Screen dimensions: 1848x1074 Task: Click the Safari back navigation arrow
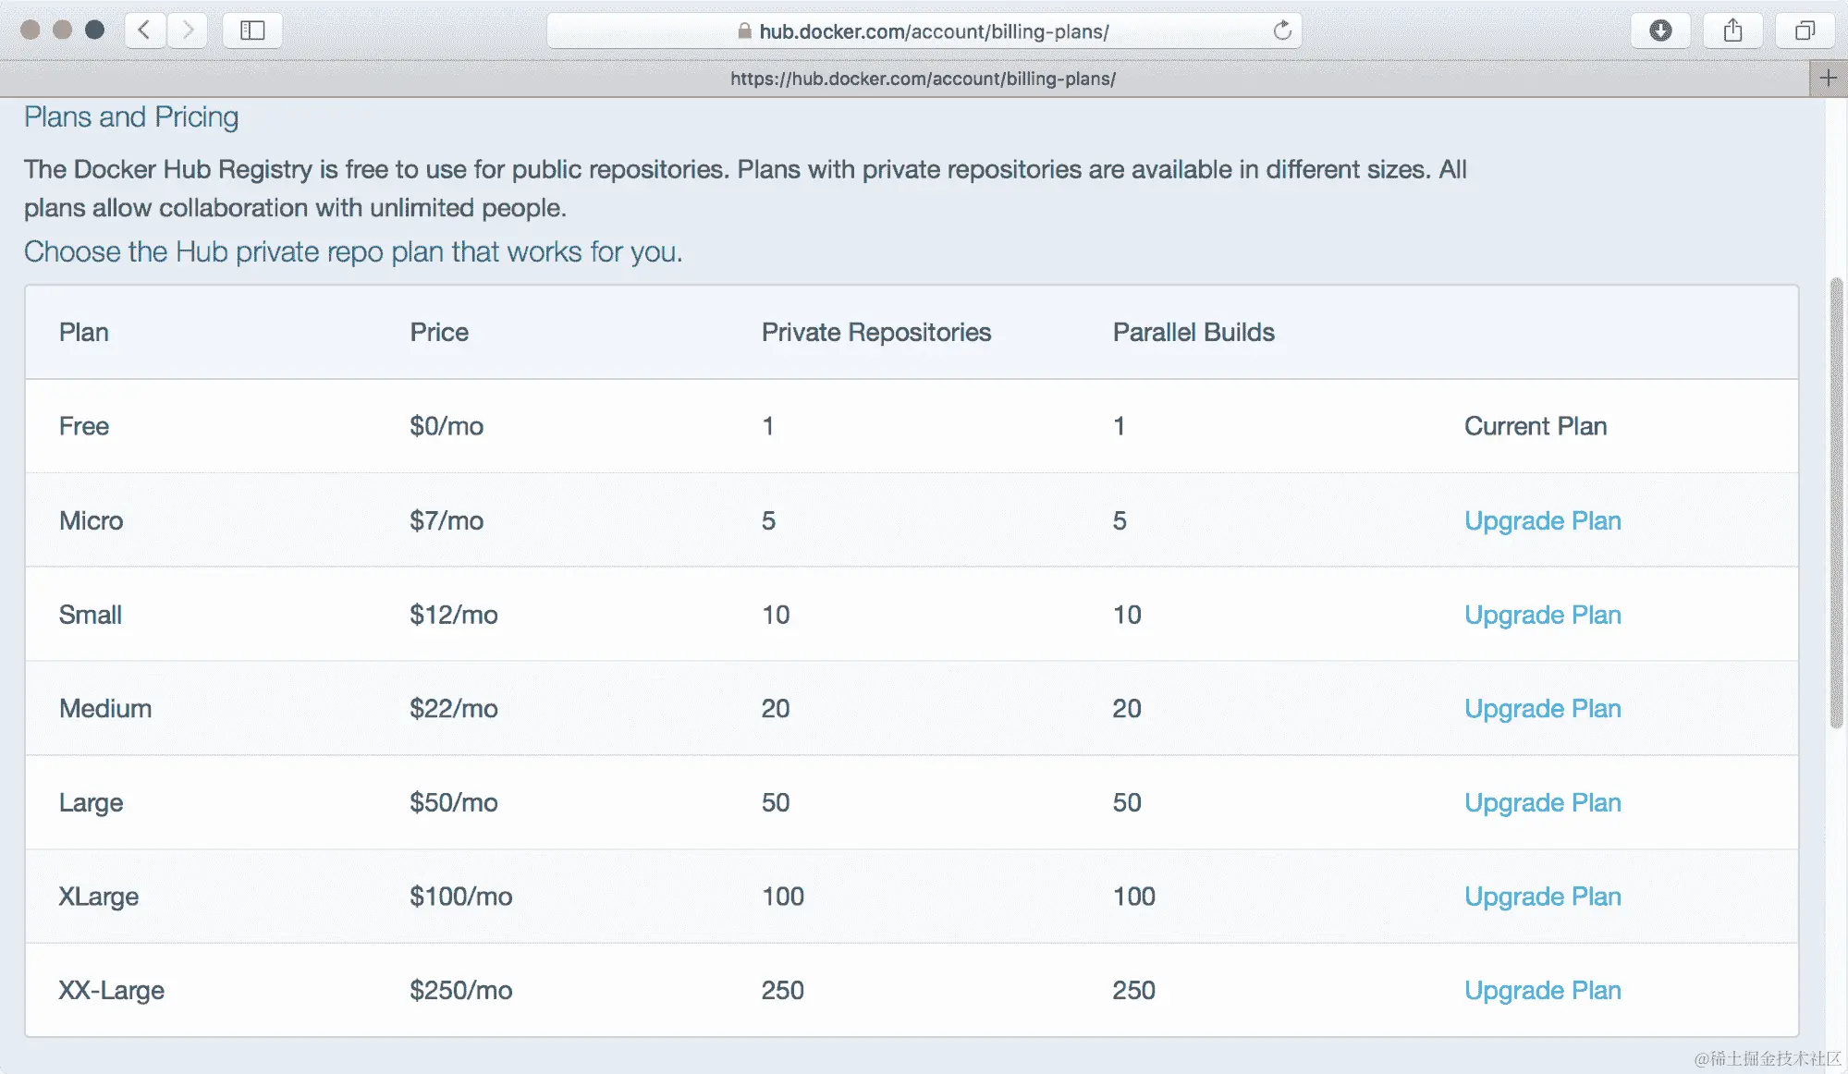click(x=144, y=31)
